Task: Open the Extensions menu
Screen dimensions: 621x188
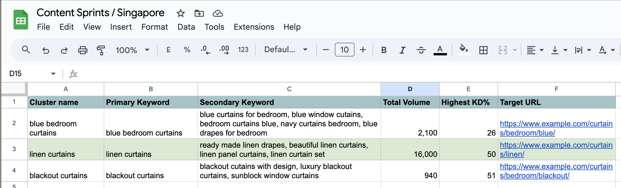Action: pyautogui.click(x=254, y=27)
